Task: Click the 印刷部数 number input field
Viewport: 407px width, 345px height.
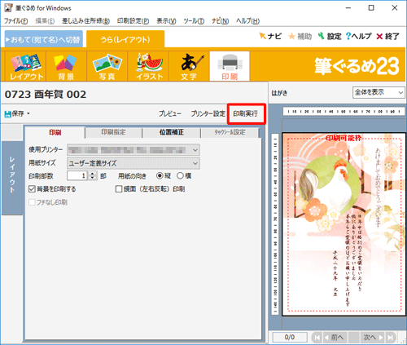Action: 78,175
